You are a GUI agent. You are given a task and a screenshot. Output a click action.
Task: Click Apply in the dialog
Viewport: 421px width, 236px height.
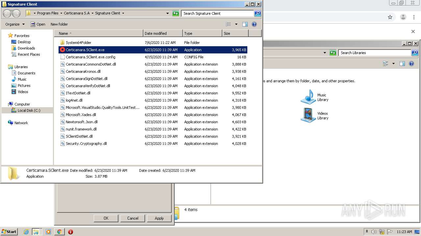coord(159,218)
